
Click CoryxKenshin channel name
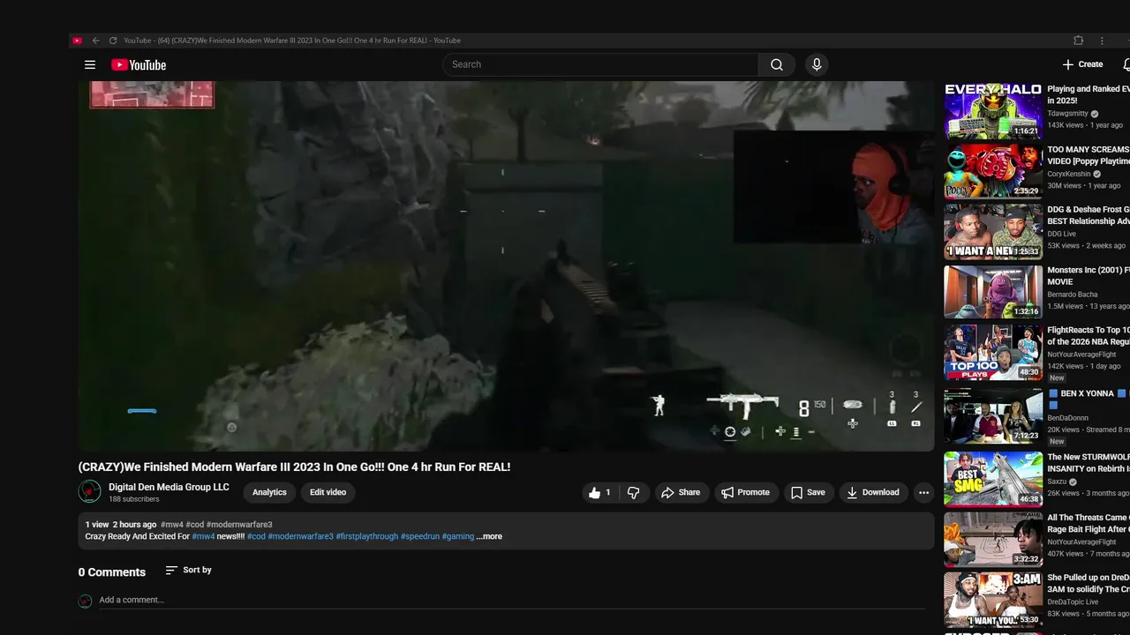[x=1069, y=174]
